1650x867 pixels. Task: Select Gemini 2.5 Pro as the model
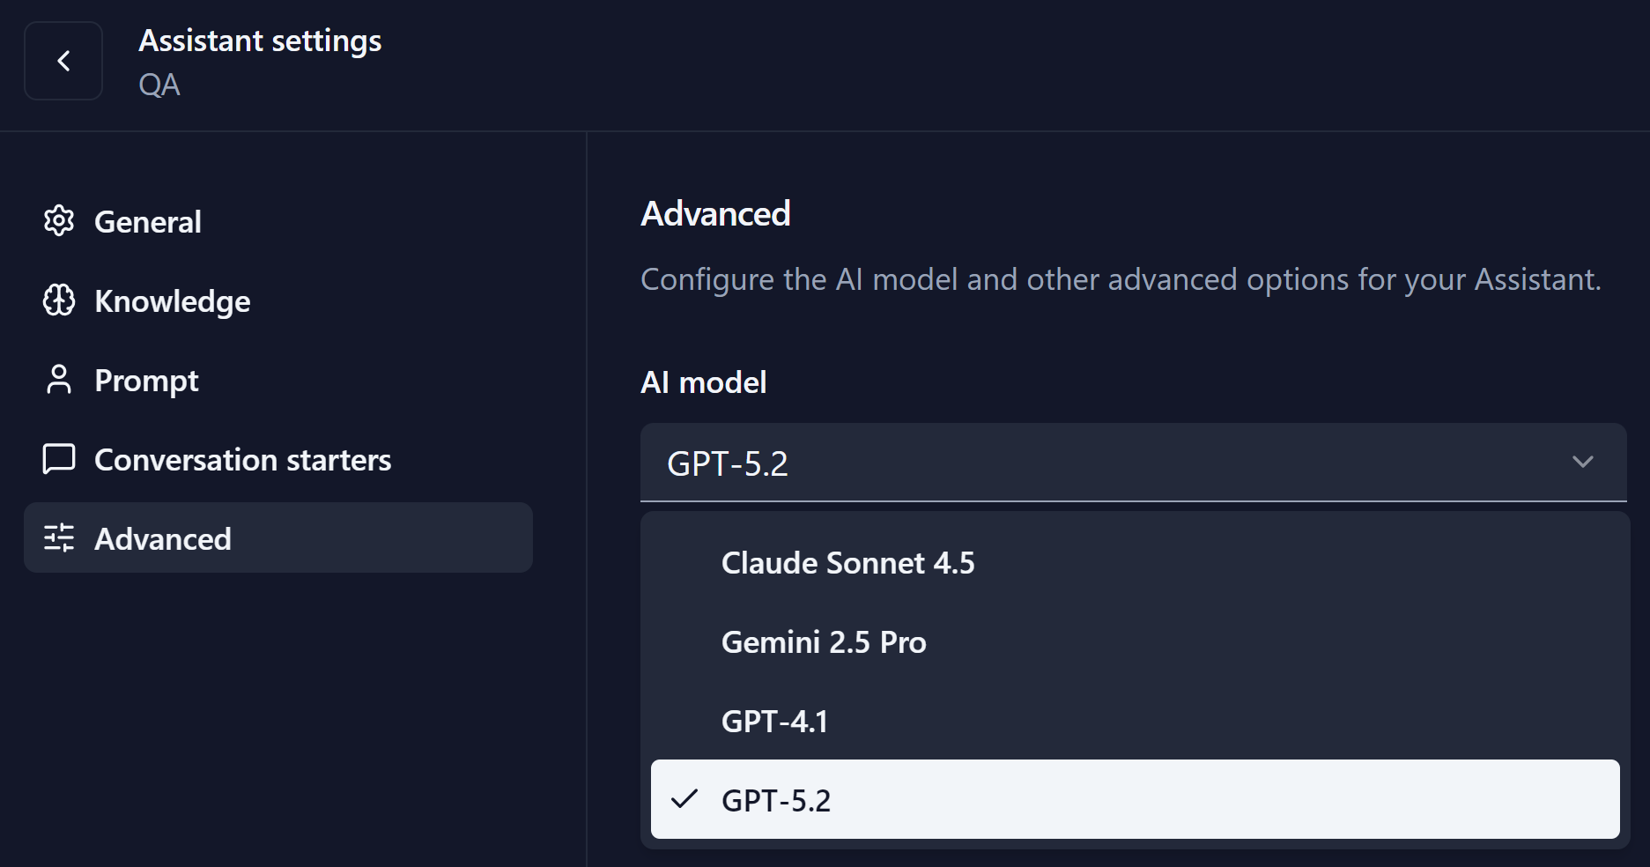825,641
